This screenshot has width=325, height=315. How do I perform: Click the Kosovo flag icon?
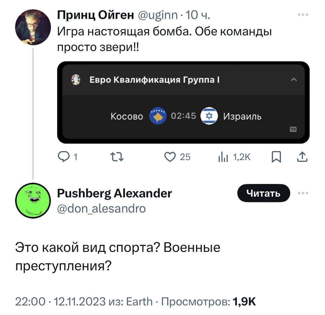tap(158, 116)
